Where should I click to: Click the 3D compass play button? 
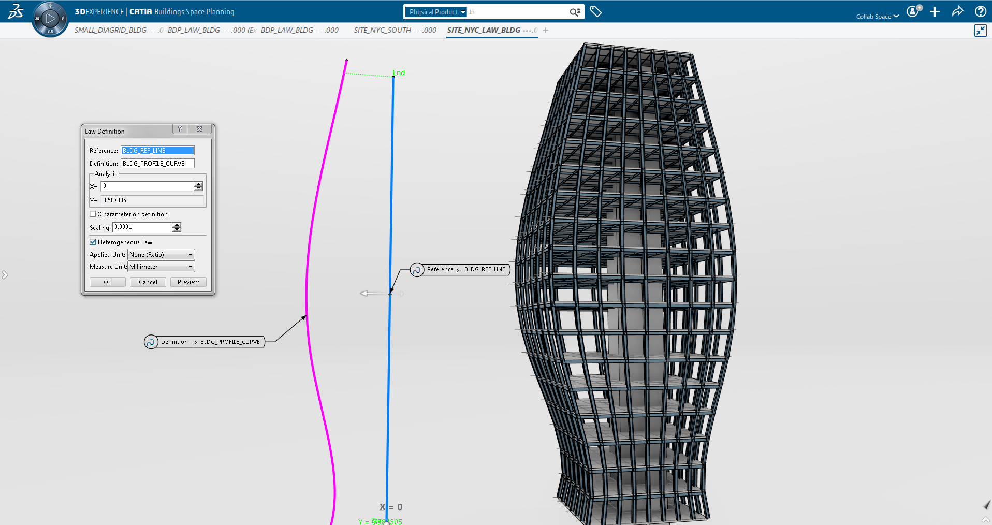click(50, 19)
